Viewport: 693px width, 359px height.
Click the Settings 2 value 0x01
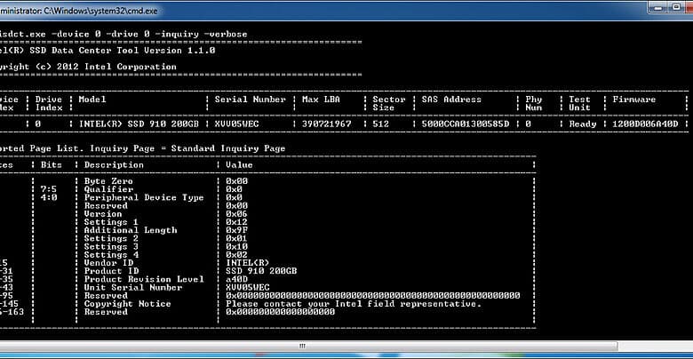click(236, 238)
